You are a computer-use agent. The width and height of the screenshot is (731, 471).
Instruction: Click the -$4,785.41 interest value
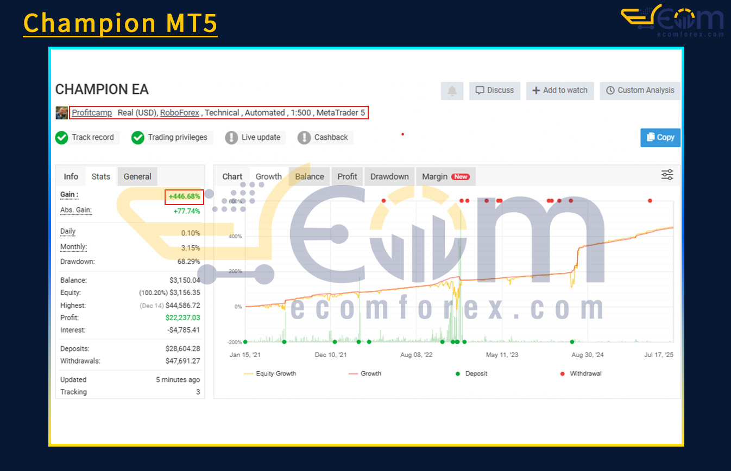[182, 330]
